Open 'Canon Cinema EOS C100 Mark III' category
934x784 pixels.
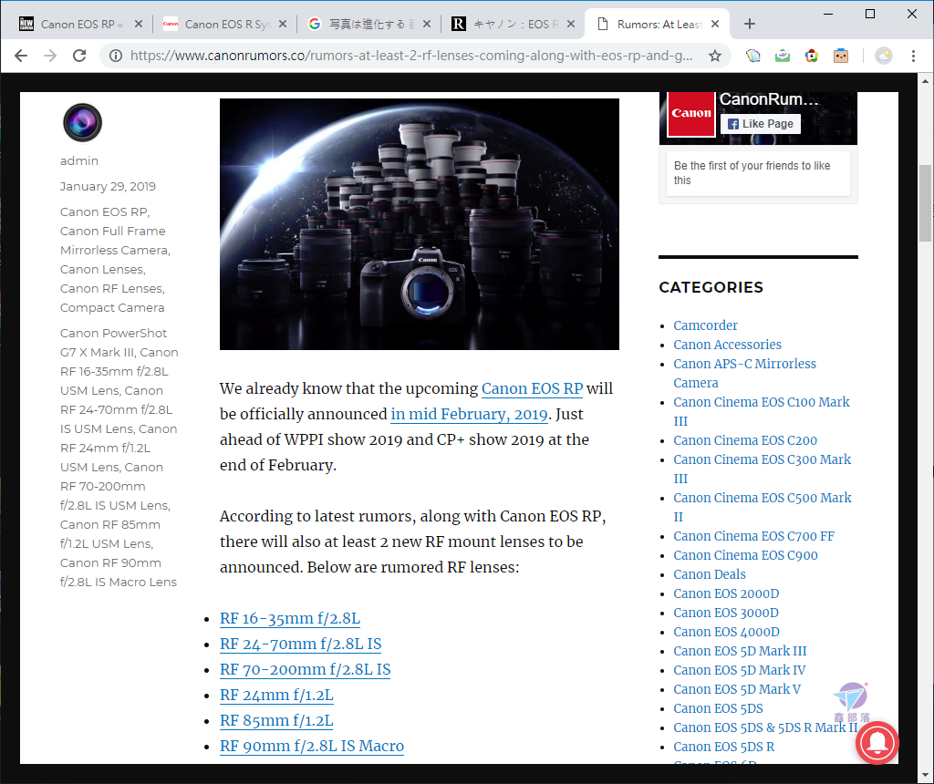coord(762,411)
